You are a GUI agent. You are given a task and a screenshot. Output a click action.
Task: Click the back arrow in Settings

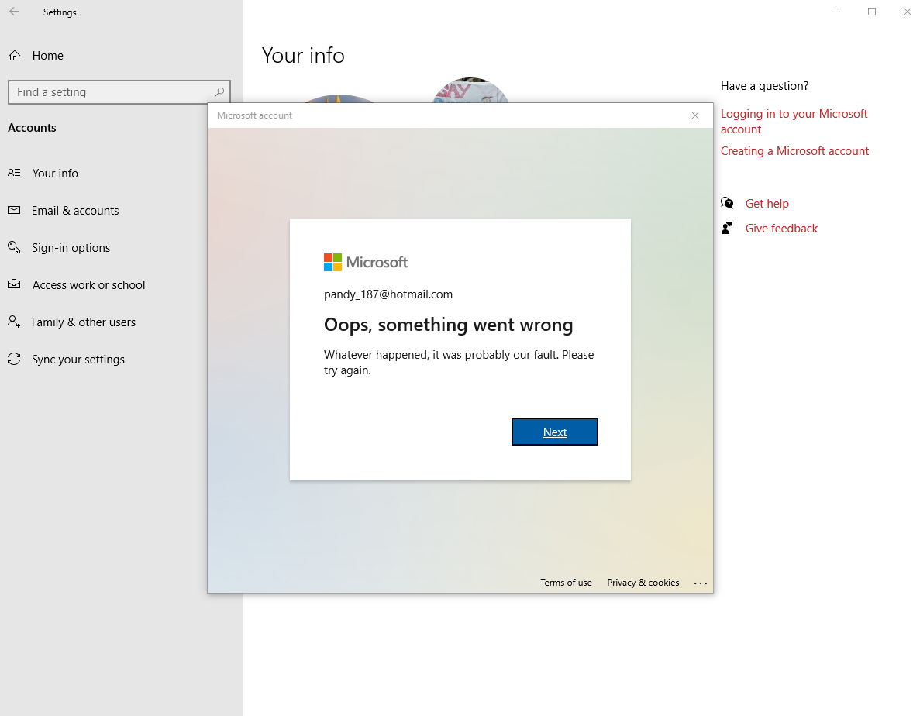(13, 12)
